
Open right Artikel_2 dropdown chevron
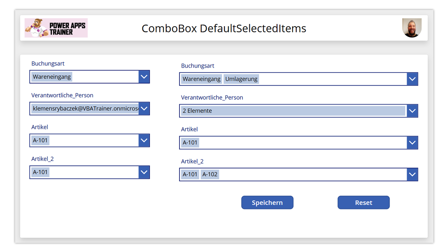click(x=412, y=174)
